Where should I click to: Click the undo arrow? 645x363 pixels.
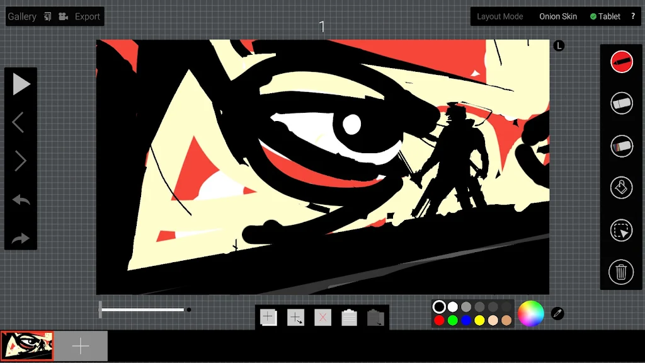[21, 200]
